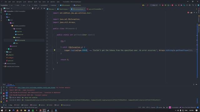Open the Problems tool window
The image size is (200, 112).
pyautogui.click(x=25, y=105)
